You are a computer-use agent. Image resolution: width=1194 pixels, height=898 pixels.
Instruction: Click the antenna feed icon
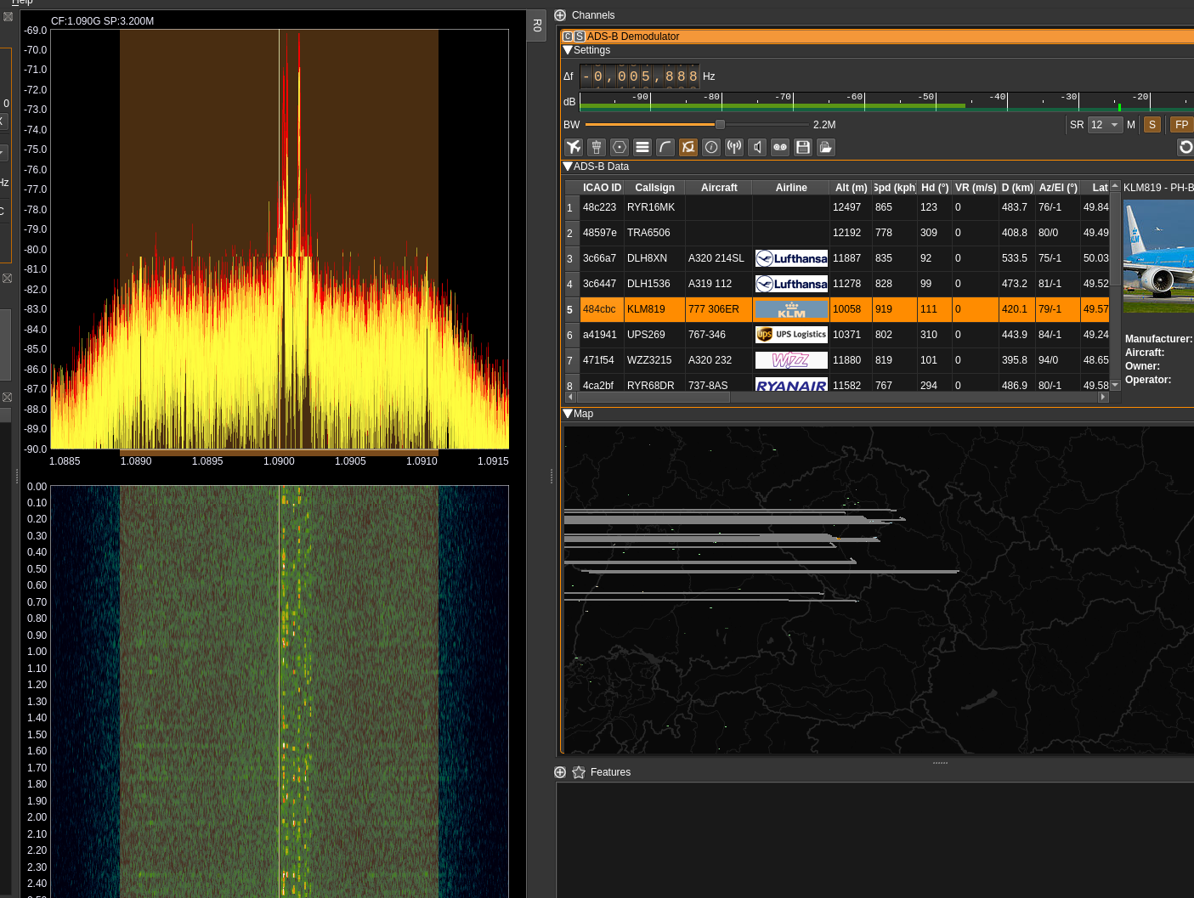coord(734,147)
